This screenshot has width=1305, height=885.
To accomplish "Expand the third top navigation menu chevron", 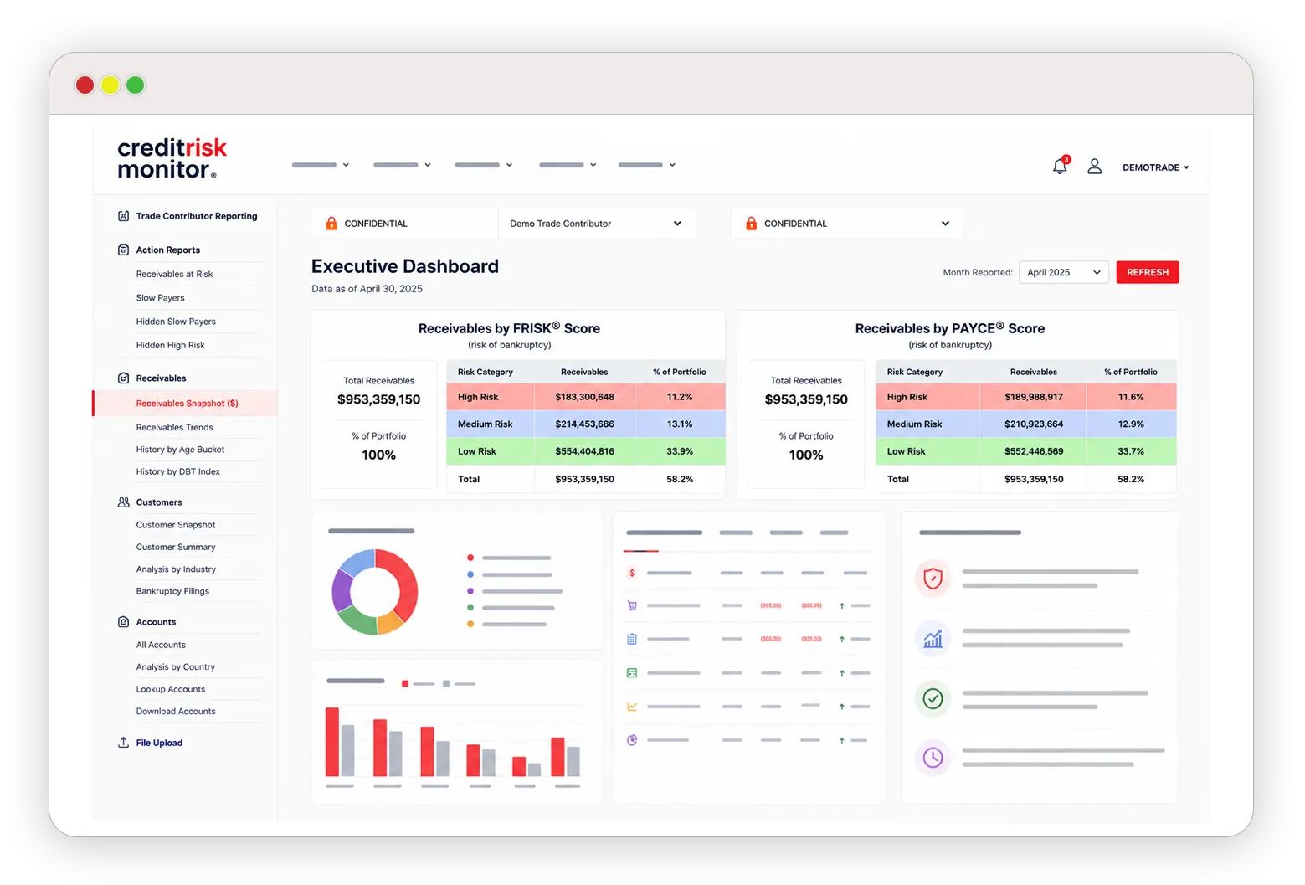I will pos(509,165).
